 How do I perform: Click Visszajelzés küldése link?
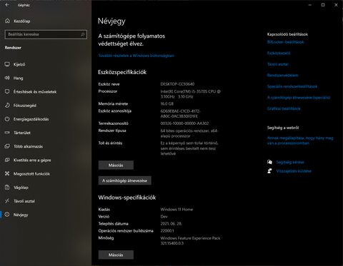pos(294,171)
